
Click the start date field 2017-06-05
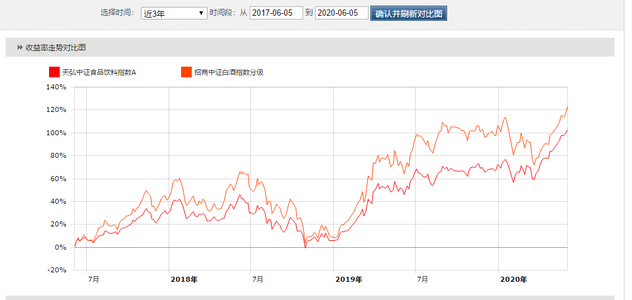click(x=276, y=14)
